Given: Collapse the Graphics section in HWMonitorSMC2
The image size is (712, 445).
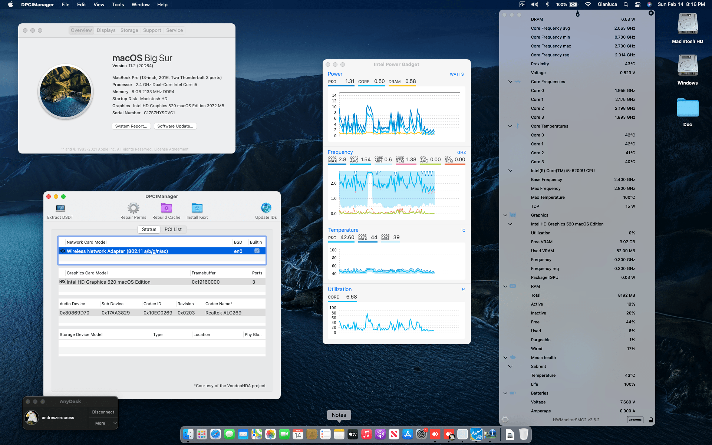Looking at the screenshot, I should [505, 215].
